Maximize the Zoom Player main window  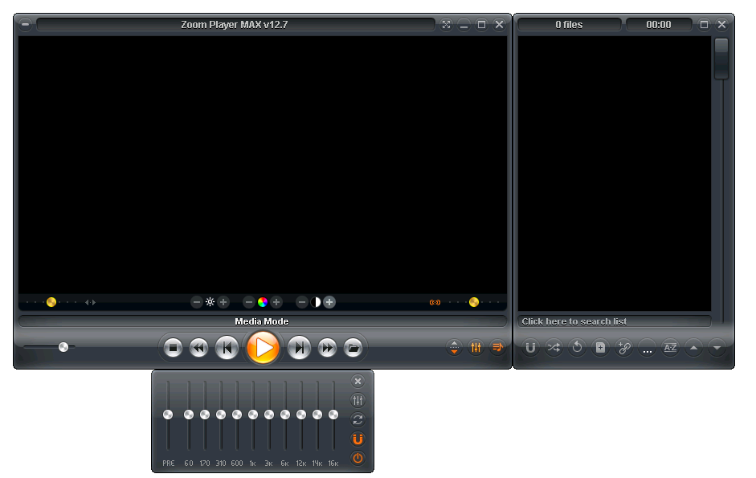(x=481, y=24)
